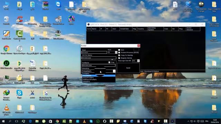Screen dimensions: 221x124
Task: Select This PC desktop icon
Action: click(x=6, y=6)
